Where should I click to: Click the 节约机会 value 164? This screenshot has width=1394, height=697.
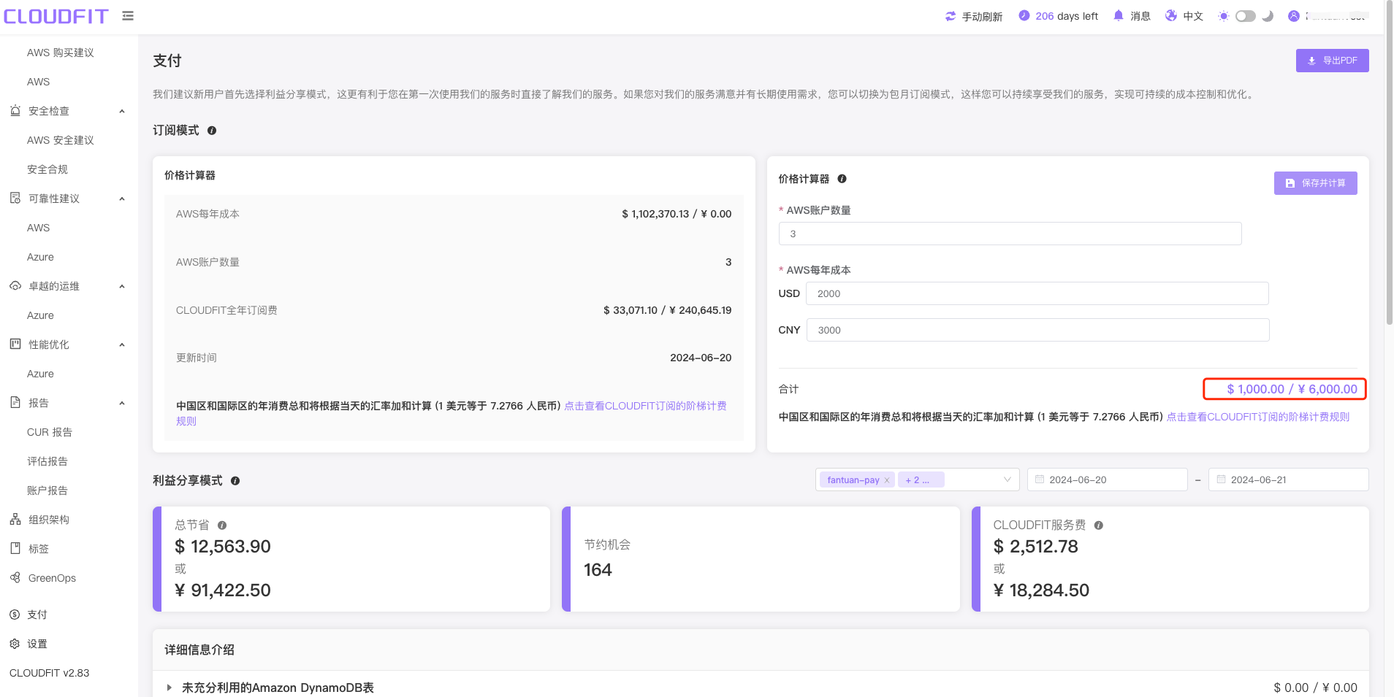598,570
